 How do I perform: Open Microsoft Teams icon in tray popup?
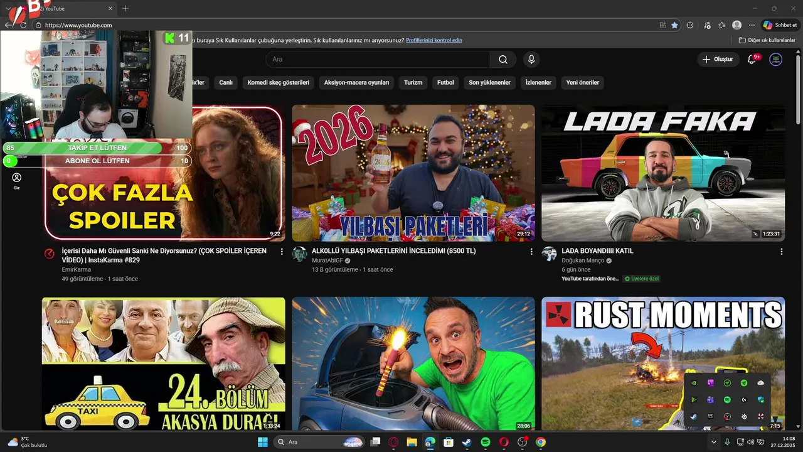point(711,400)
